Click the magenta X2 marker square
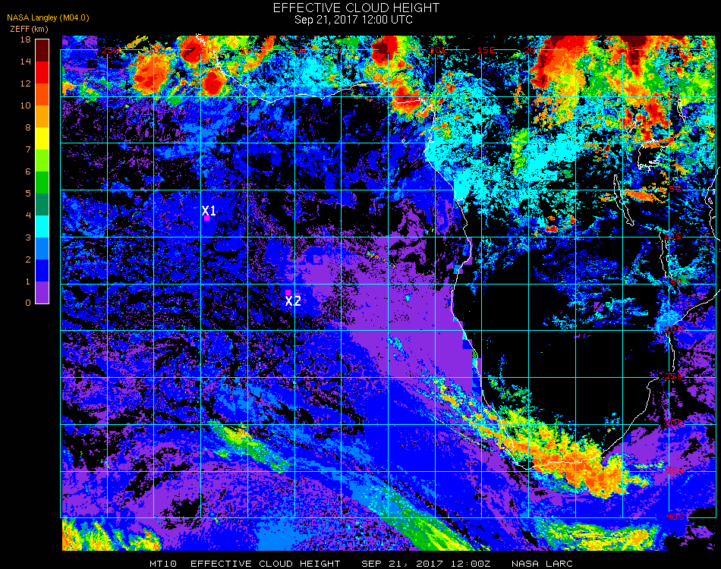The width and height of the screenshot is (721, 569). [288, 292]
